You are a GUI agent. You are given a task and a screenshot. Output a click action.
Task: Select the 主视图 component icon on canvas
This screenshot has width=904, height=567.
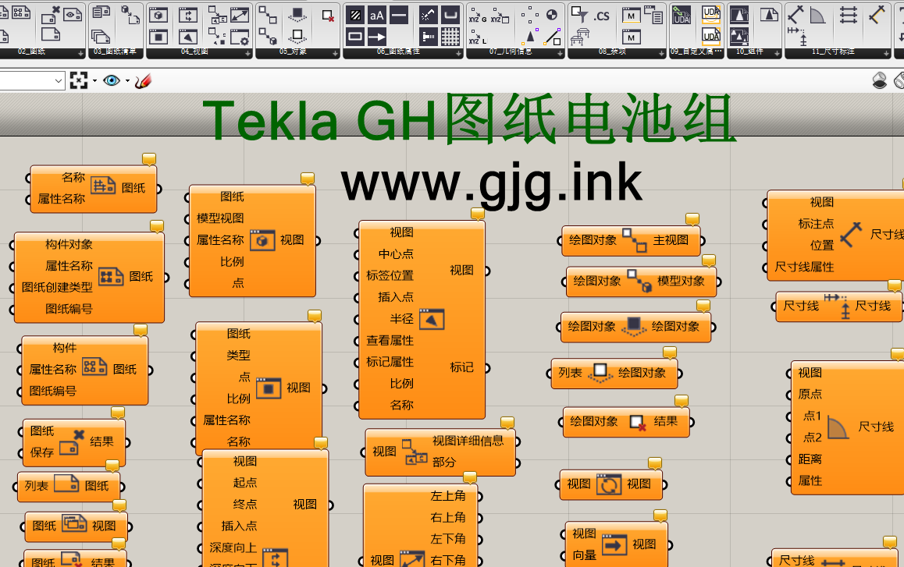point(634,240)
